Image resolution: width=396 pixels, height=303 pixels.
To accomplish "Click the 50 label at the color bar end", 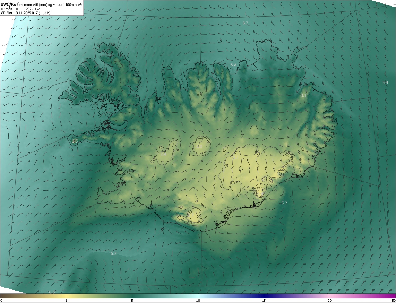I will pyautogui.click(x=393, y=301).
